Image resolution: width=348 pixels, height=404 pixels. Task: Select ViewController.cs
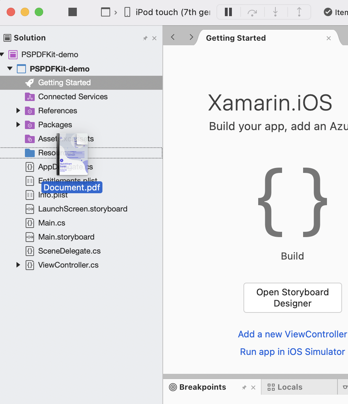coord(68,265)
